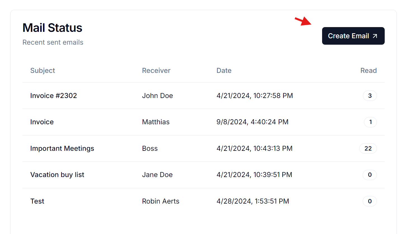Select the Date column header
This screenshot has height=234, width=404.
(224, 70)
